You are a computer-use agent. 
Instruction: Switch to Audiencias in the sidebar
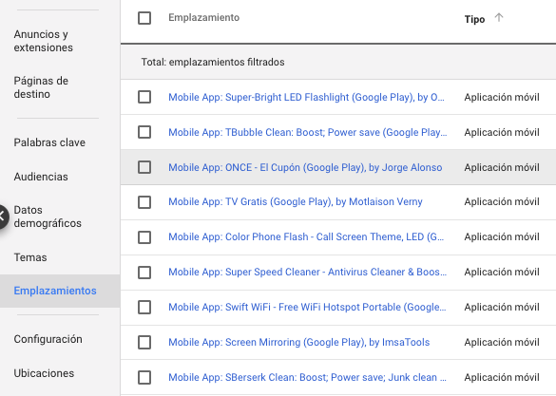click(41, 177)
